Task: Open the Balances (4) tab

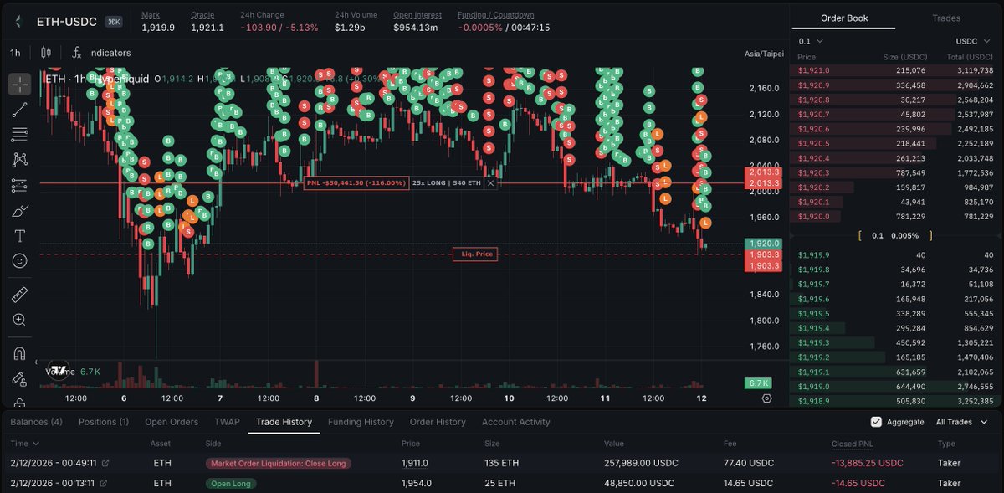Action: (36, 422)
